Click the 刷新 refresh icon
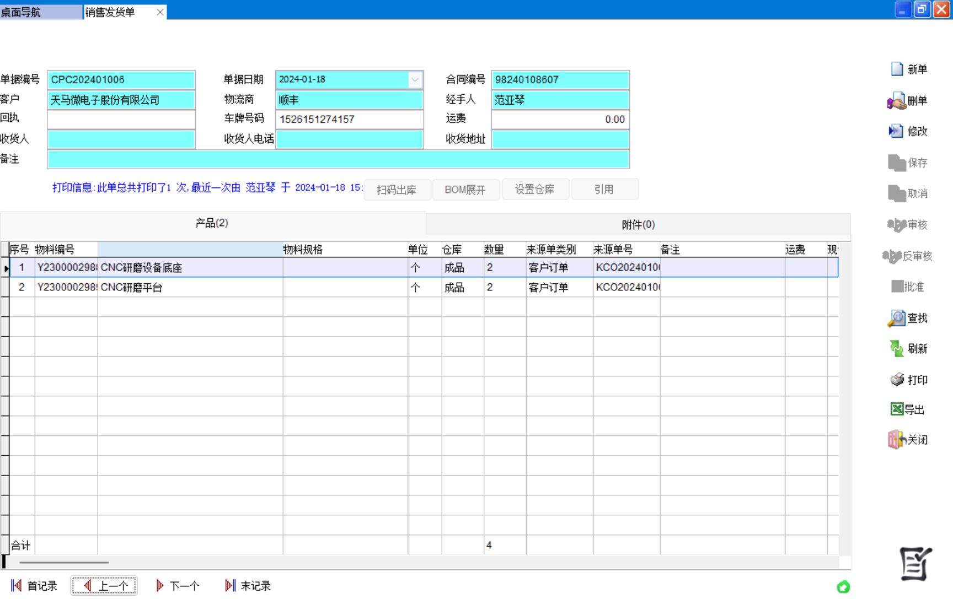 897,348
